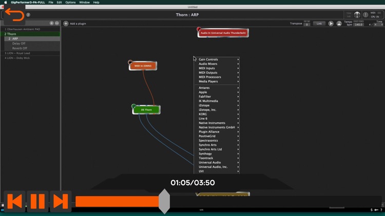The image size is (385, 216).
Task: Expand Media Players submenu
Action: coord(217,81)
